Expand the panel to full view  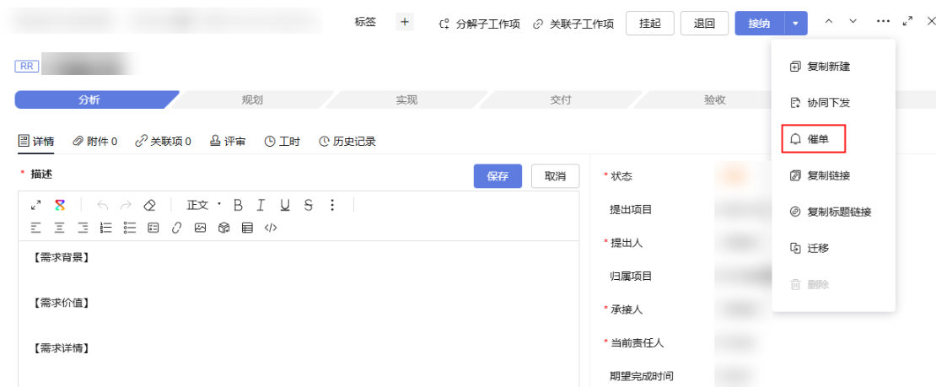908,21
